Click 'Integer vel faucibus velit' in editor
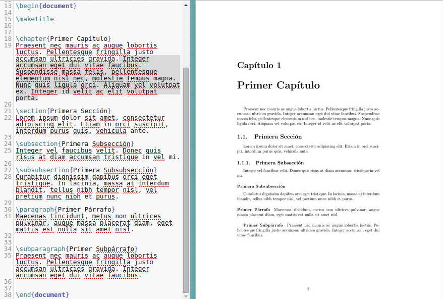 click(65, 151)
